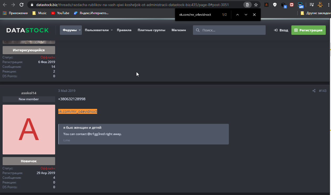Click the #143 post number link
The height and width of the screenshot is (195, 331).
point(323,91)
